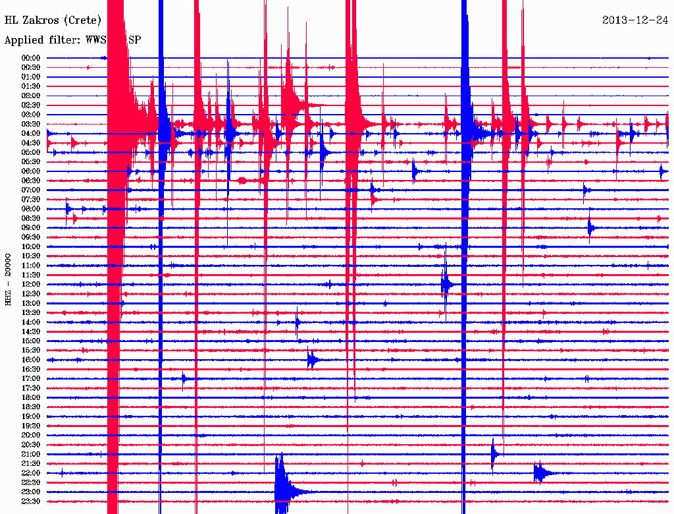Screen dimensions: 674x514
Task: Select the 00:00 time label
Action: tap(31, 58)
